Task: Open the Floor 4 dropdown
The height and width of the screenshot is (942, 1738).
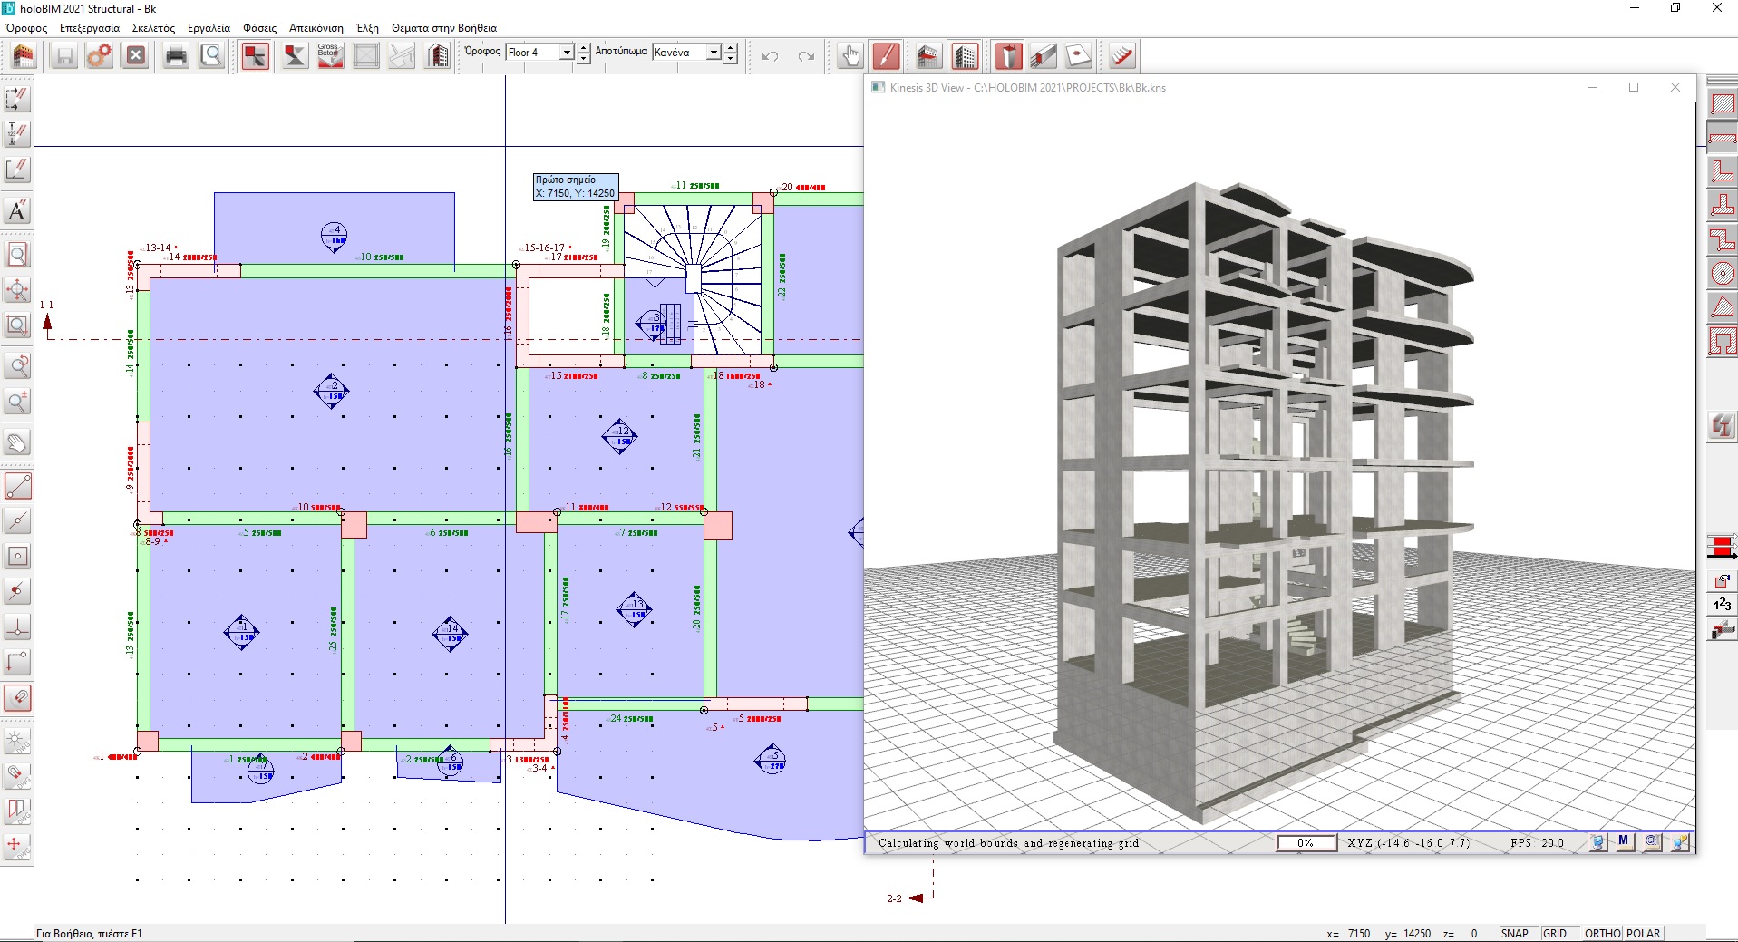Action: click(539, 53)
